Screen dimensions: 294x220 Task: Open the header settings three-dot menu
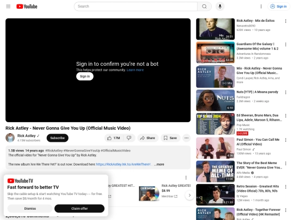(261, 7)
